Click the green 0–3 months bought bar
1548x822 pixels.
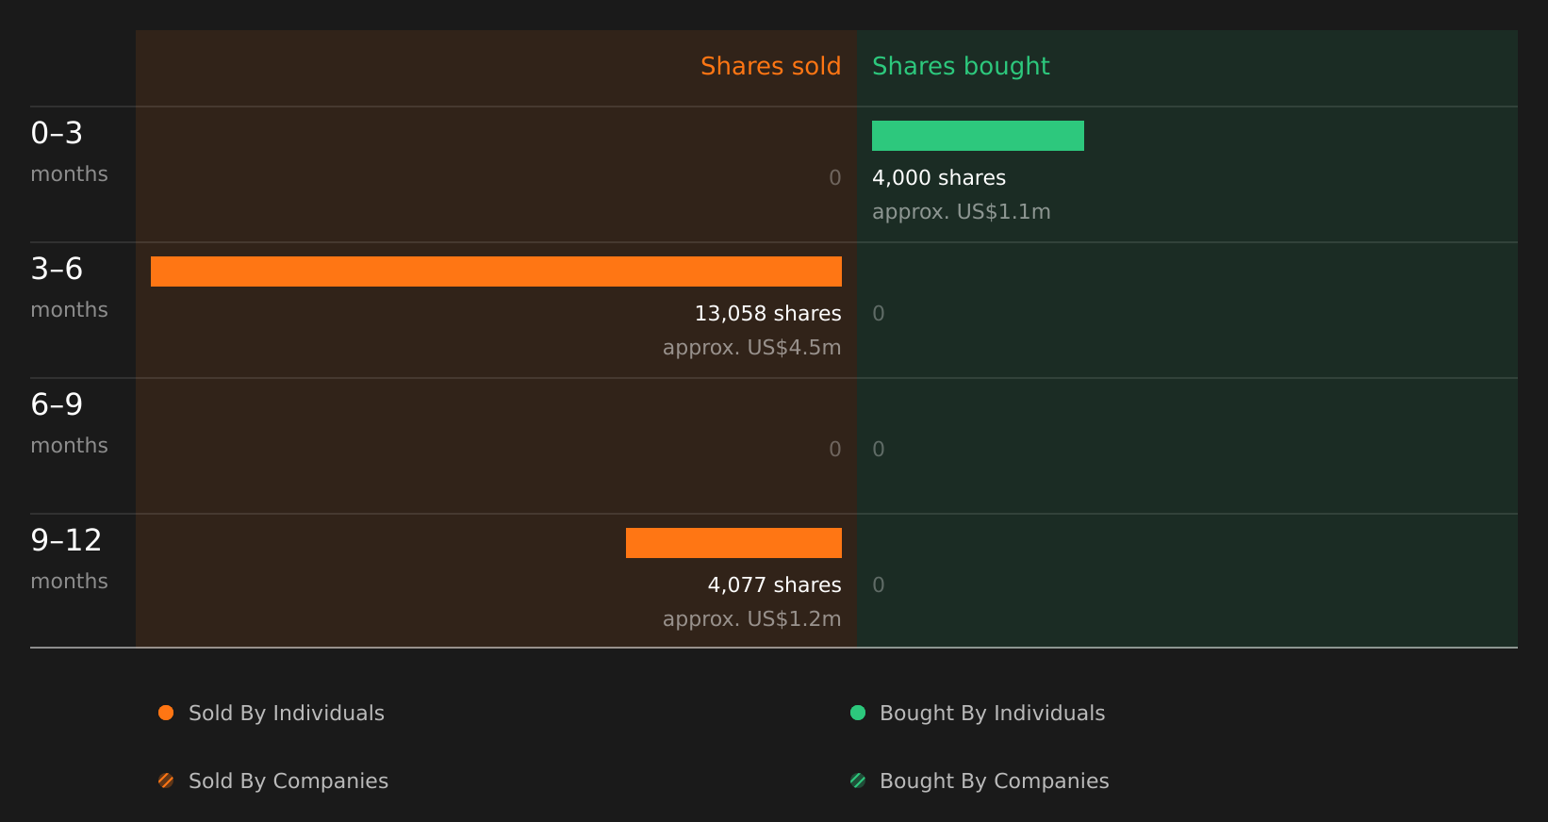[x=978, y=136]
